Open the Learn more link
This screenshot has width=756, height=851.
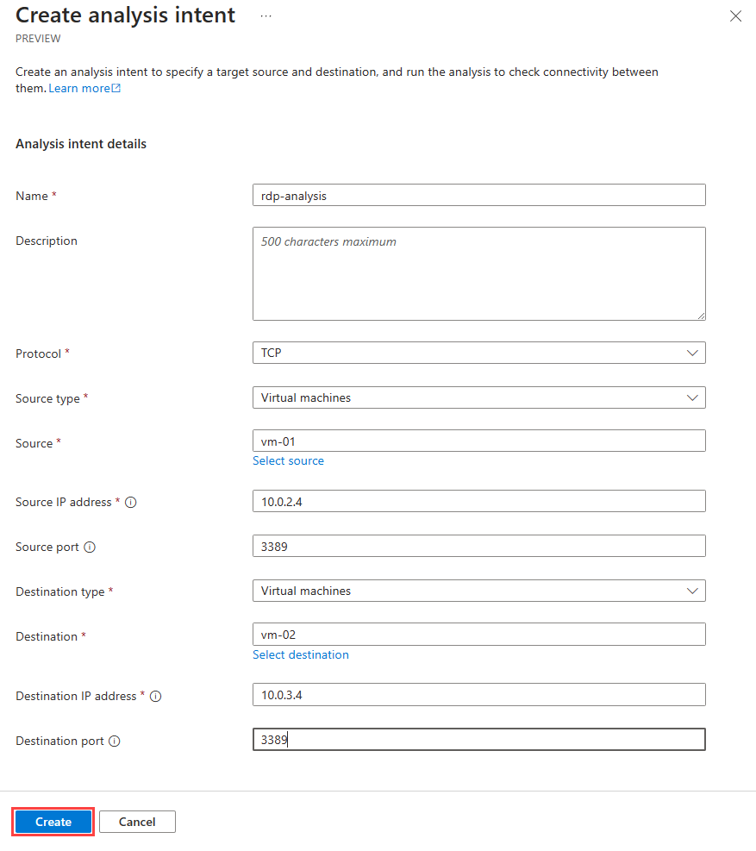pyautogui.click(x=79, y=89)
